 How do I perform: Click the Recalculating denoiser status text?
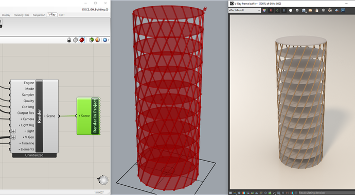[x=312, y=193]
